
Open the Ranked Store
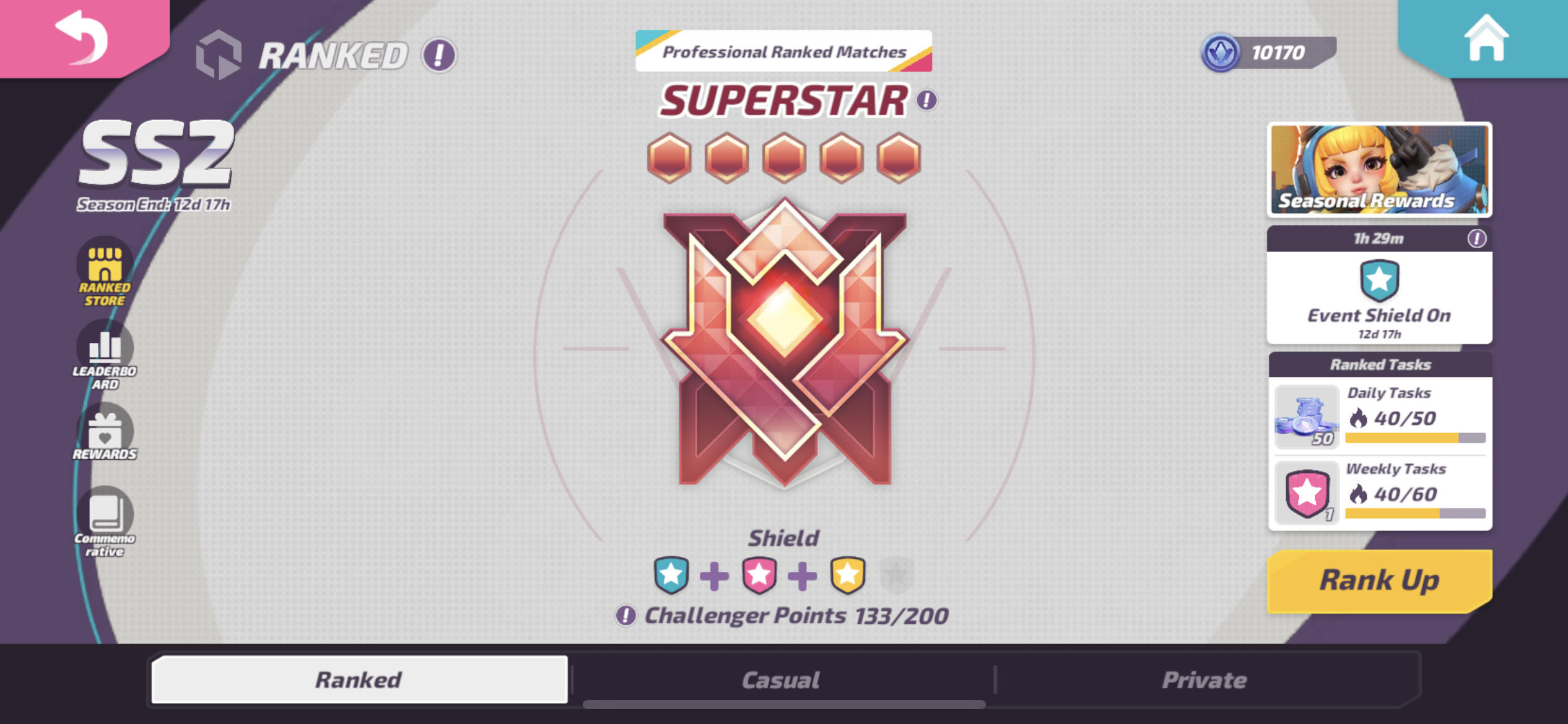click(x=105, y=272)
